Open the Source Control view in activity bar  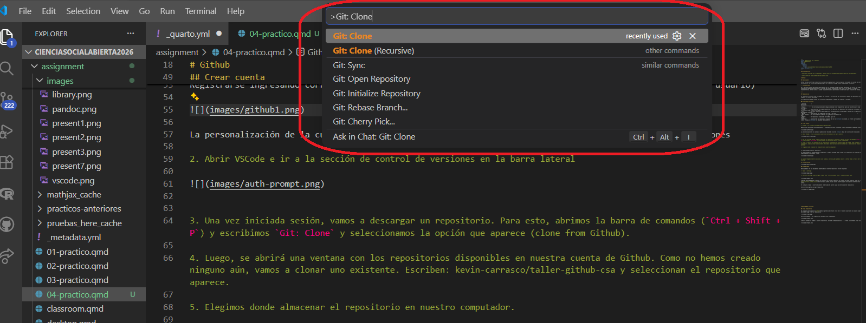[7, 98]
